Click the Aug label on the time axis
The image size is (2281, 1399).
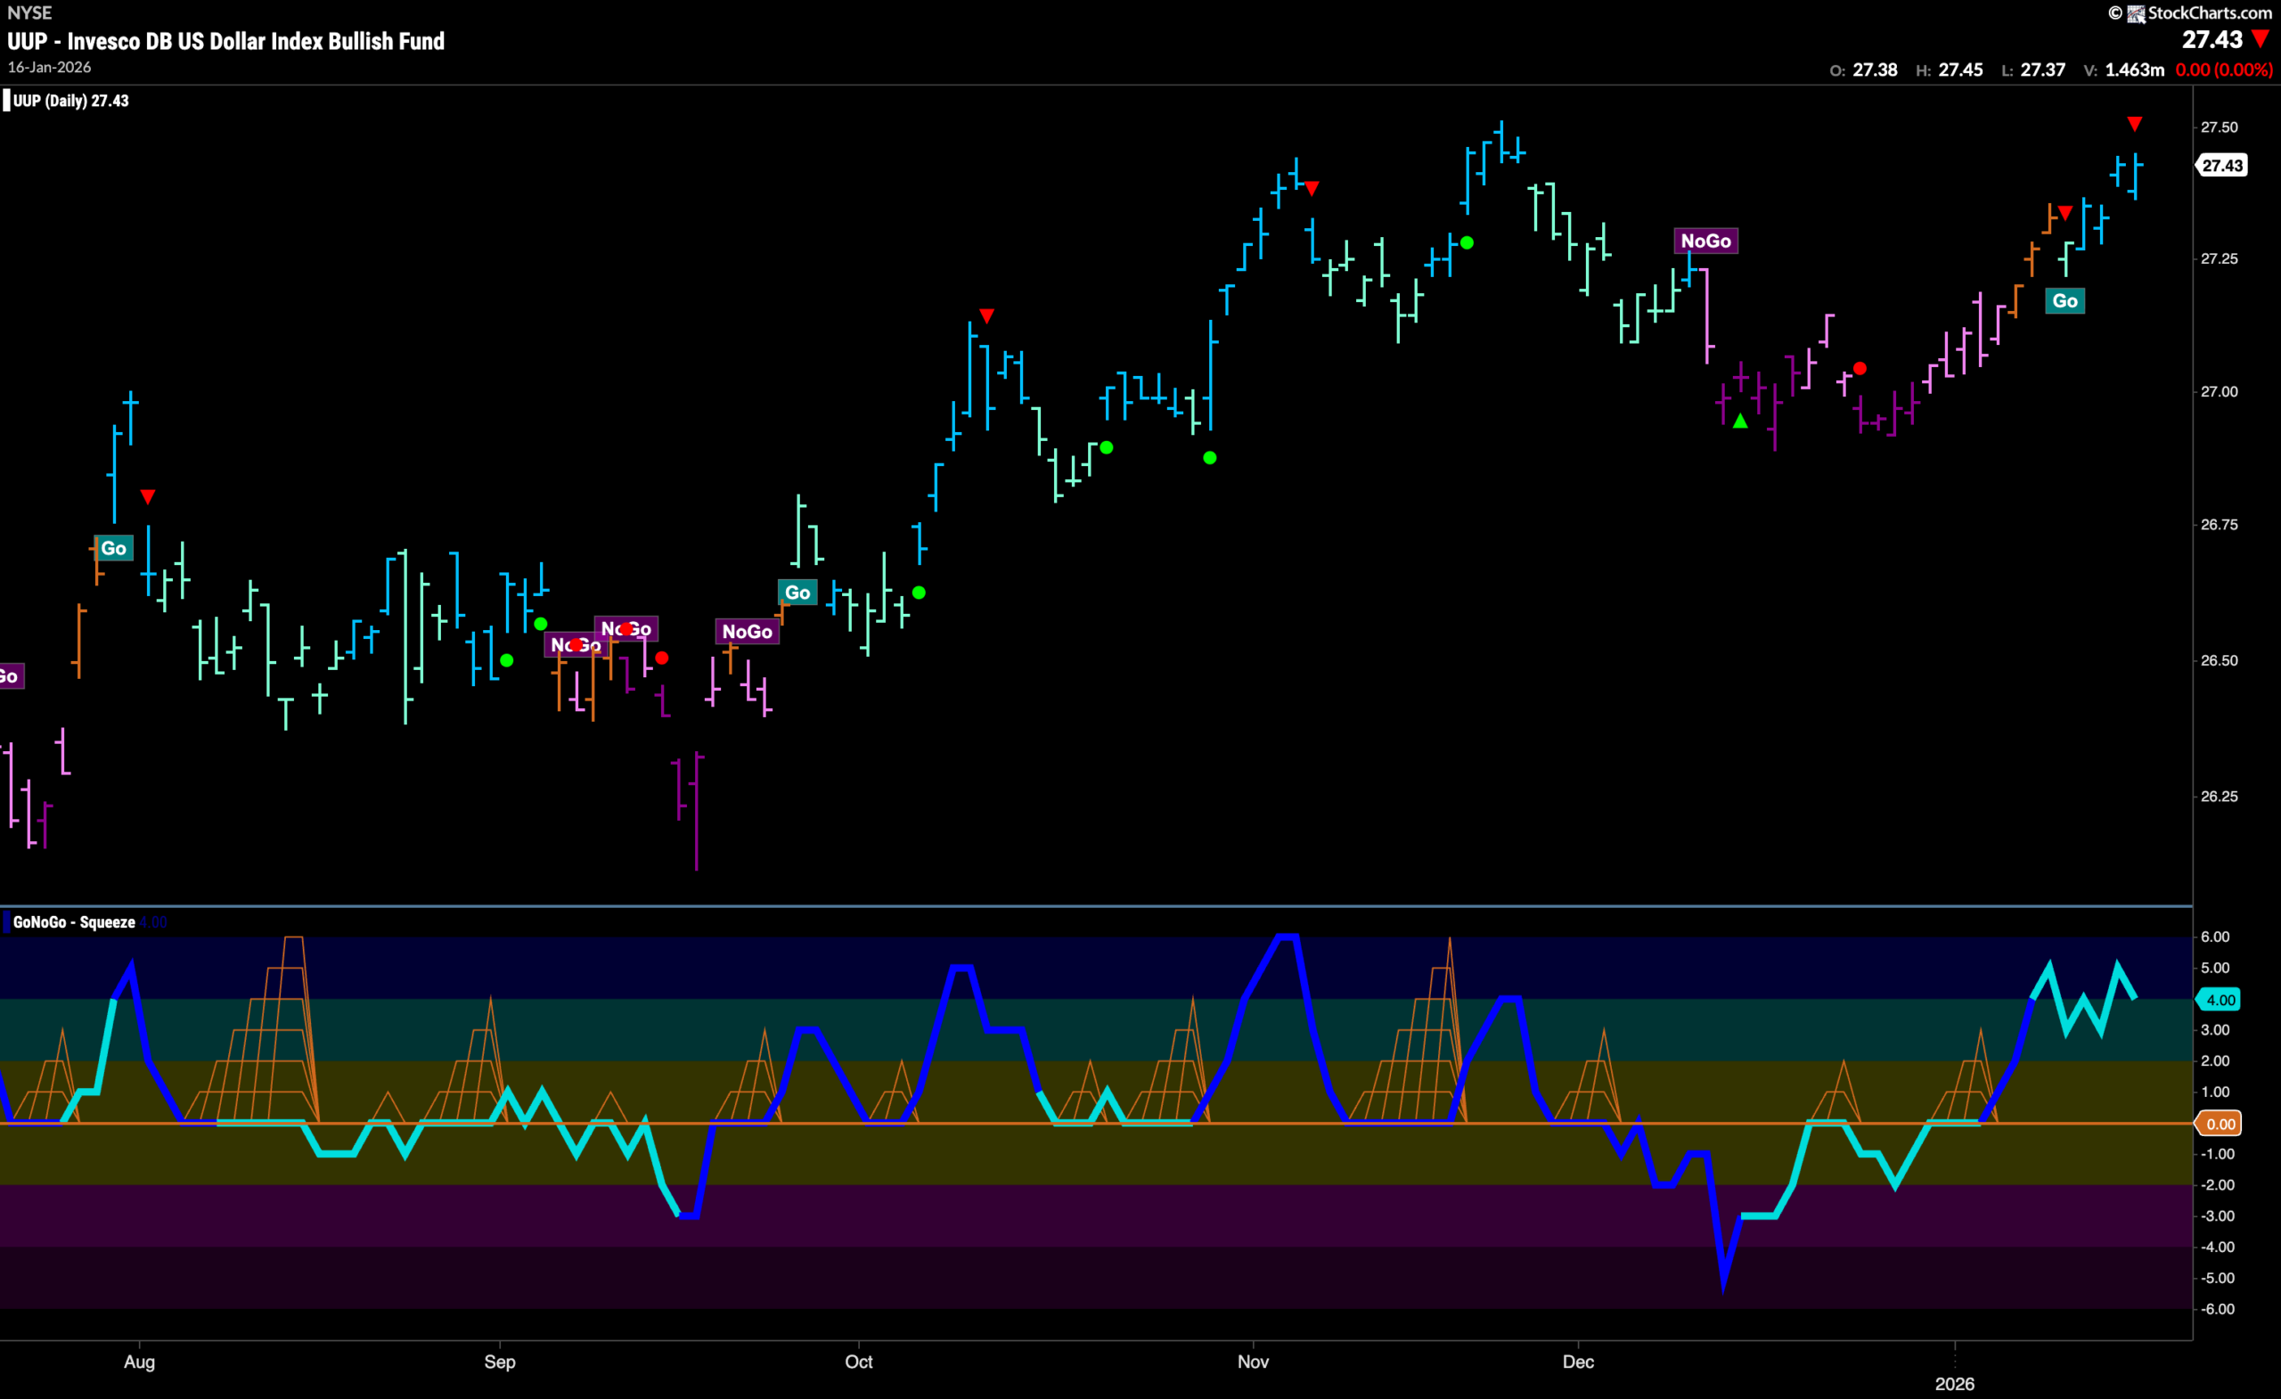click(x=140, y=1362)
